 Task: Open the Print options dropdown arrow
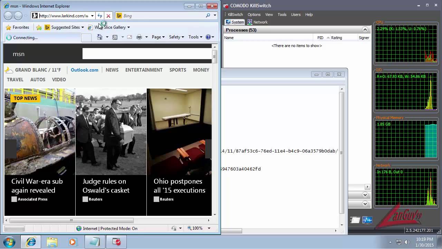[146, 37]
